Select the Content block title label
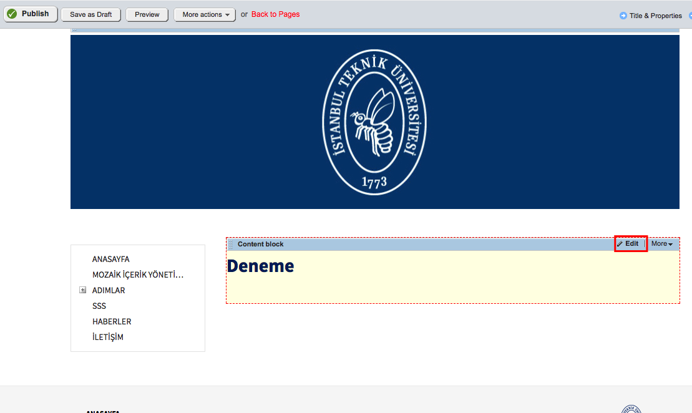This screenshot has height=413, width=692. click(x=260, y=244)
